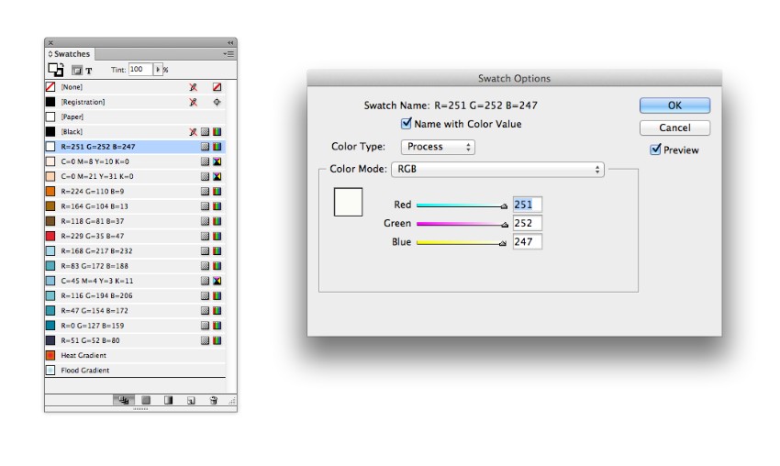Select the Heat Gradient swatch
The width and height of the screenshot is (780, 466).
click(x=135, y=356)
